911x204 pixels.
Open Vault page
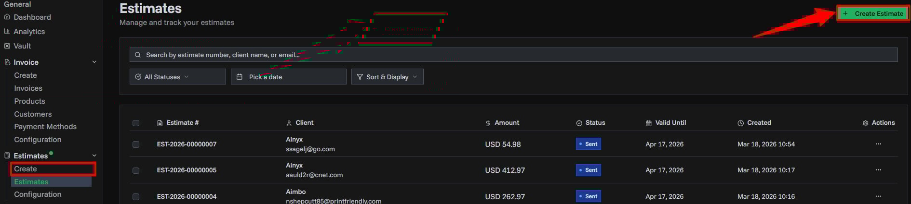pyautogui.click(x=22, y=46)
